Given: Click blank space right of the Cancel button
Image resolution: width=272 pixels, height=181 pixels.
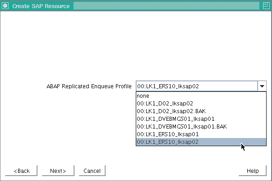Looking at the screenshot, I should pos(172,171).
